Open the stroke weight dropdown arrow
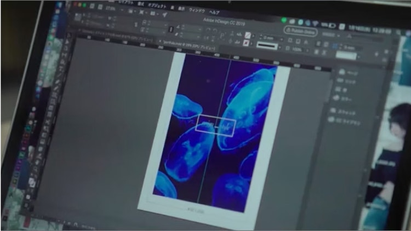411x231 pixels. [x=282, y=39]
